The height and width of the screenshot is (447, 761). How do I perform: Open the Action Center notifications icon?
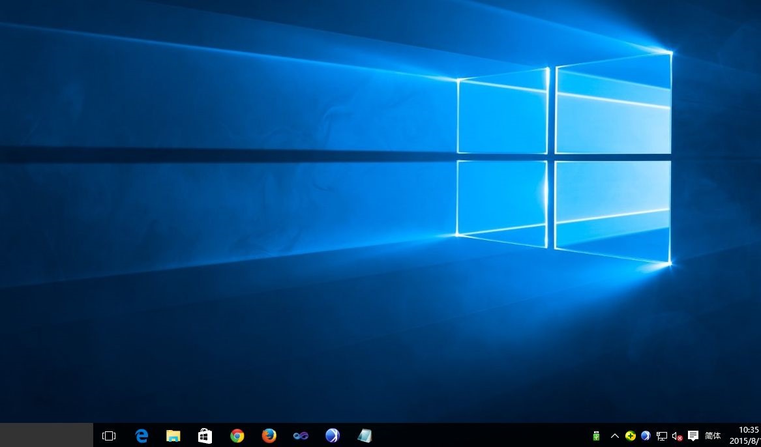click(x=693, y=436)
